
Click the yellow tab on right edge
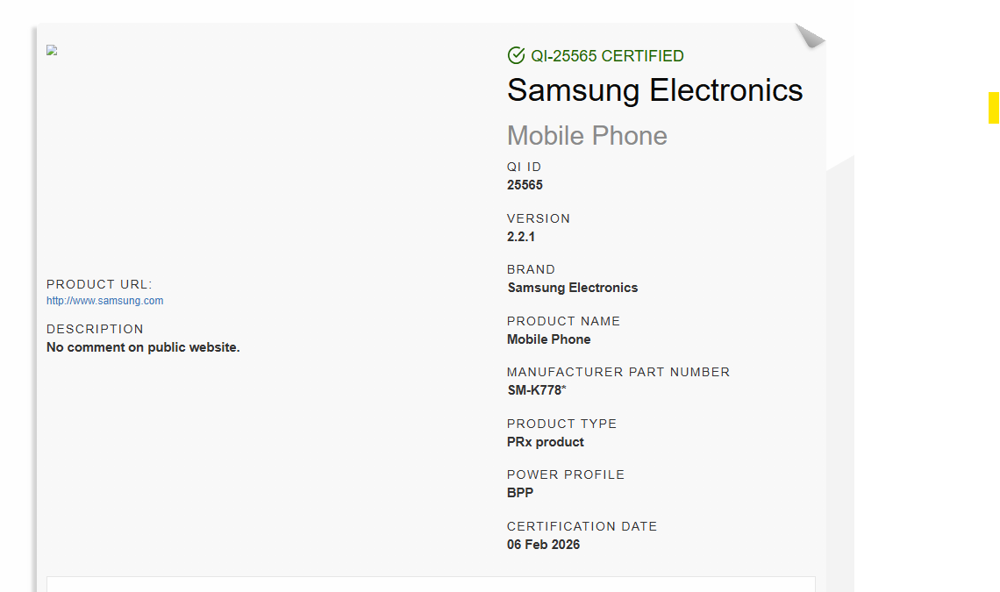click(x=993, y=108)
